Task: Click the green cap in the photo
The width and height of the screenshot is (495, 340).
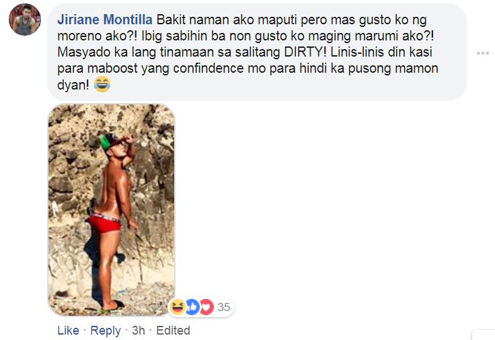Action: point(106,142)
